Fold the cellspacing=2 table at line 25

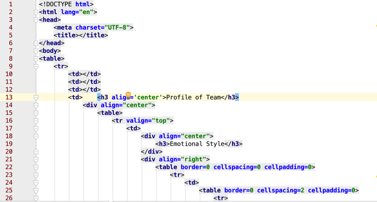36,190
